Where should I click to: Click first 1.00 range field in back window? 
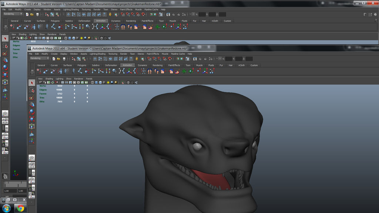(x=10, y=191)
